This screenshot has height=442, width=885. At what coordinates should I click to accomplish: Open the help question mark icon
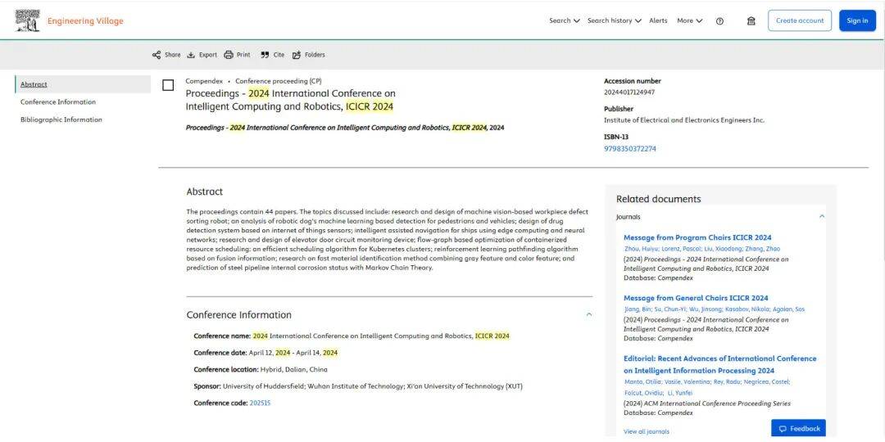pyautogui.click(x=719, y=20)
